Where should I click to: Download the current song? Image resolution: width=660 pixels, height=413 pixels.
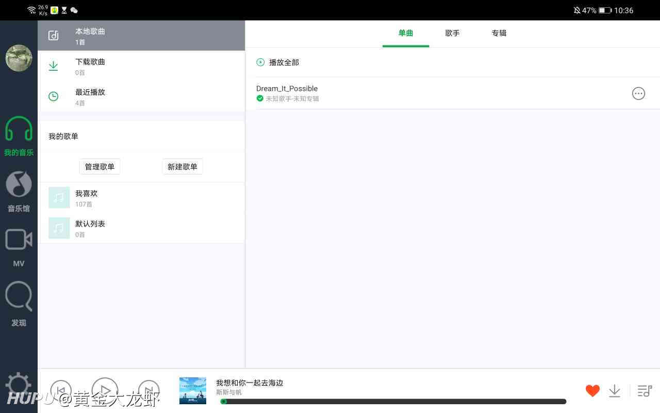614,391
